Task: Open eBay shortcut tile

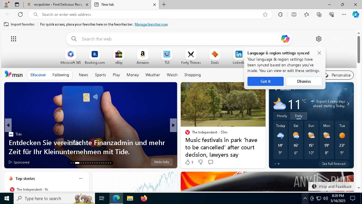Action: pos(119,57)
